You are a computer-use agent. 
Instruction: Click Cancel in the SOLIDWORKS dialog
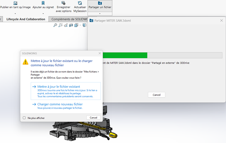(x=93, y=118)
